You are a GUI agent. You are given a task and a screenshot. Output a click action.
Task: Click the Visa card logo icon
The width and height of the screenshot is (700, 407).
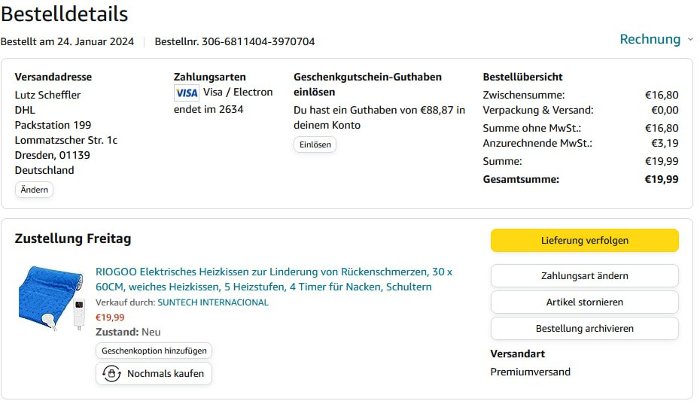tap(186, 93)
